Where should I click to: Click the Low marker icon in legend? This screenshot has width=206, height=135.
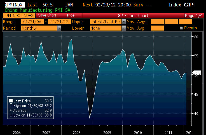click(x=11, y=114)
